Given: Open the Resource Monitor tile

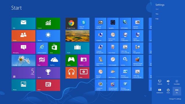Looking at the screenshot, I should (x=101, y=73).
